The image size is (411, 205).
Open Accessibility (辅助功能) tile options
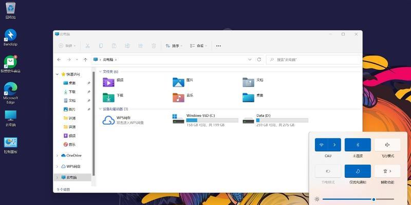click(387, 171)
